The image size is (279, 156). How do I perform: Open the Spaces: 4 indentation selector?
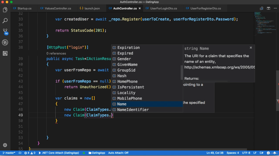pyautogui.click(x=233, y=153)
